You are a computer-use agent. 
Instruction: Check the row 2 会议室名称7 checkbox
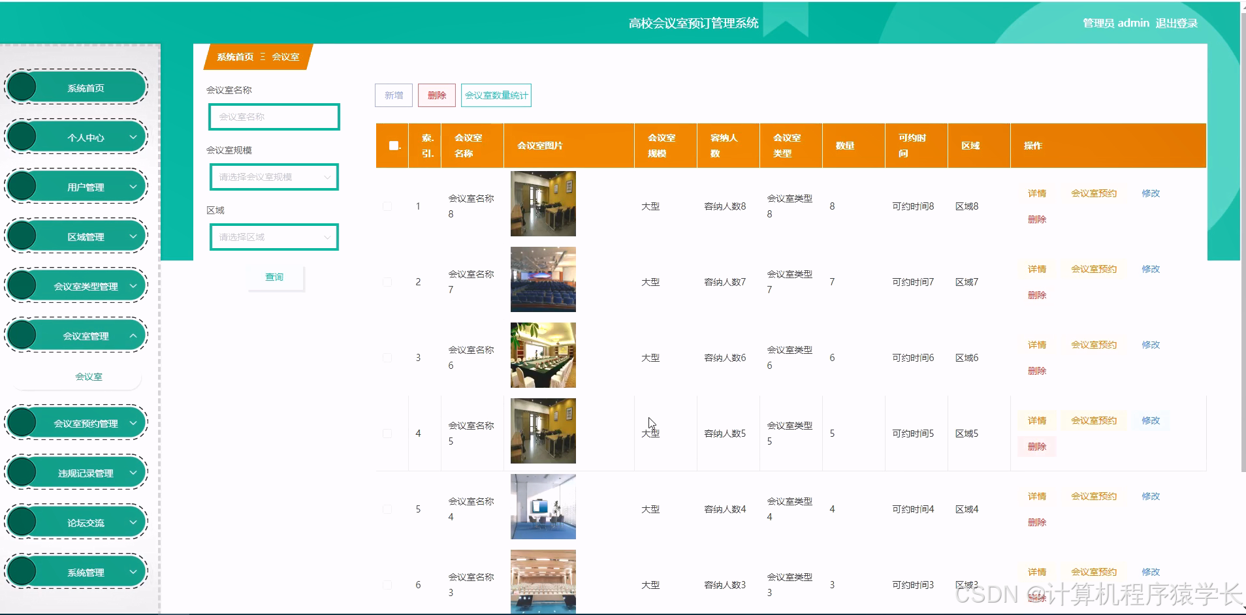click(x=387, y=282)
